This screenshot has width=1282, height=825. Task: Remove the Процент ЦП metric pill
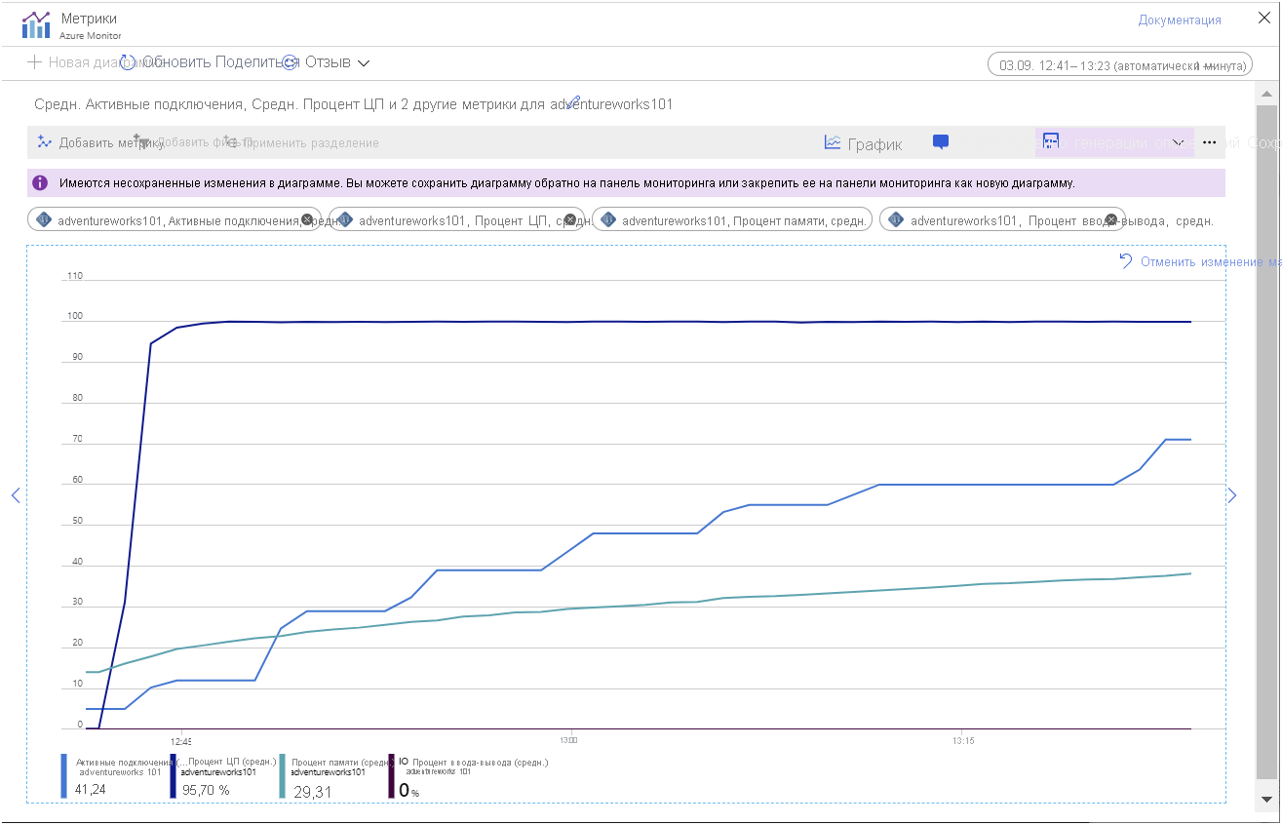[x=571, y=219]
